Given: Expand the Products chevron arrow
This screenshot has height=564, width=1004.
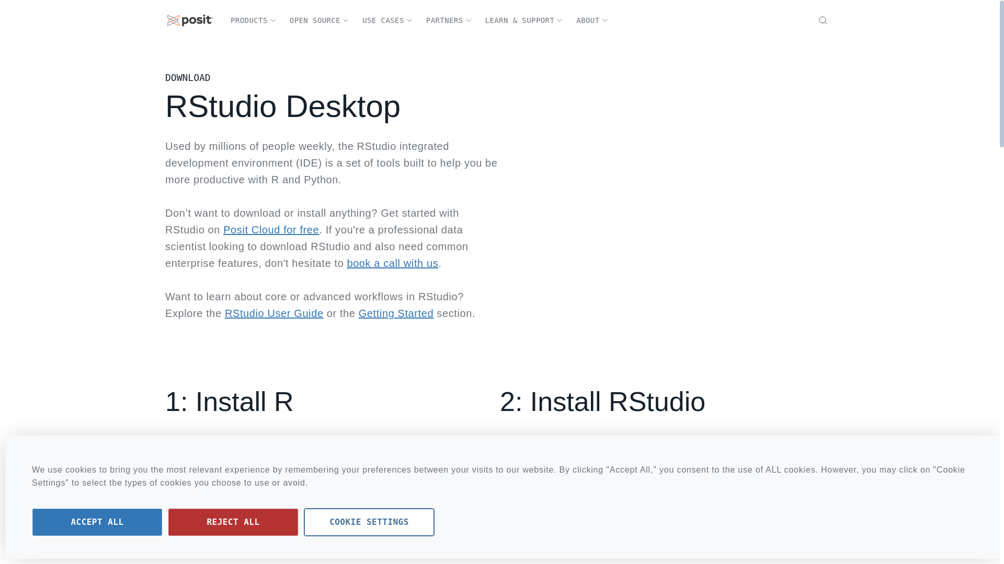Looking at the screenshot, I should click(x=273, y=21).
